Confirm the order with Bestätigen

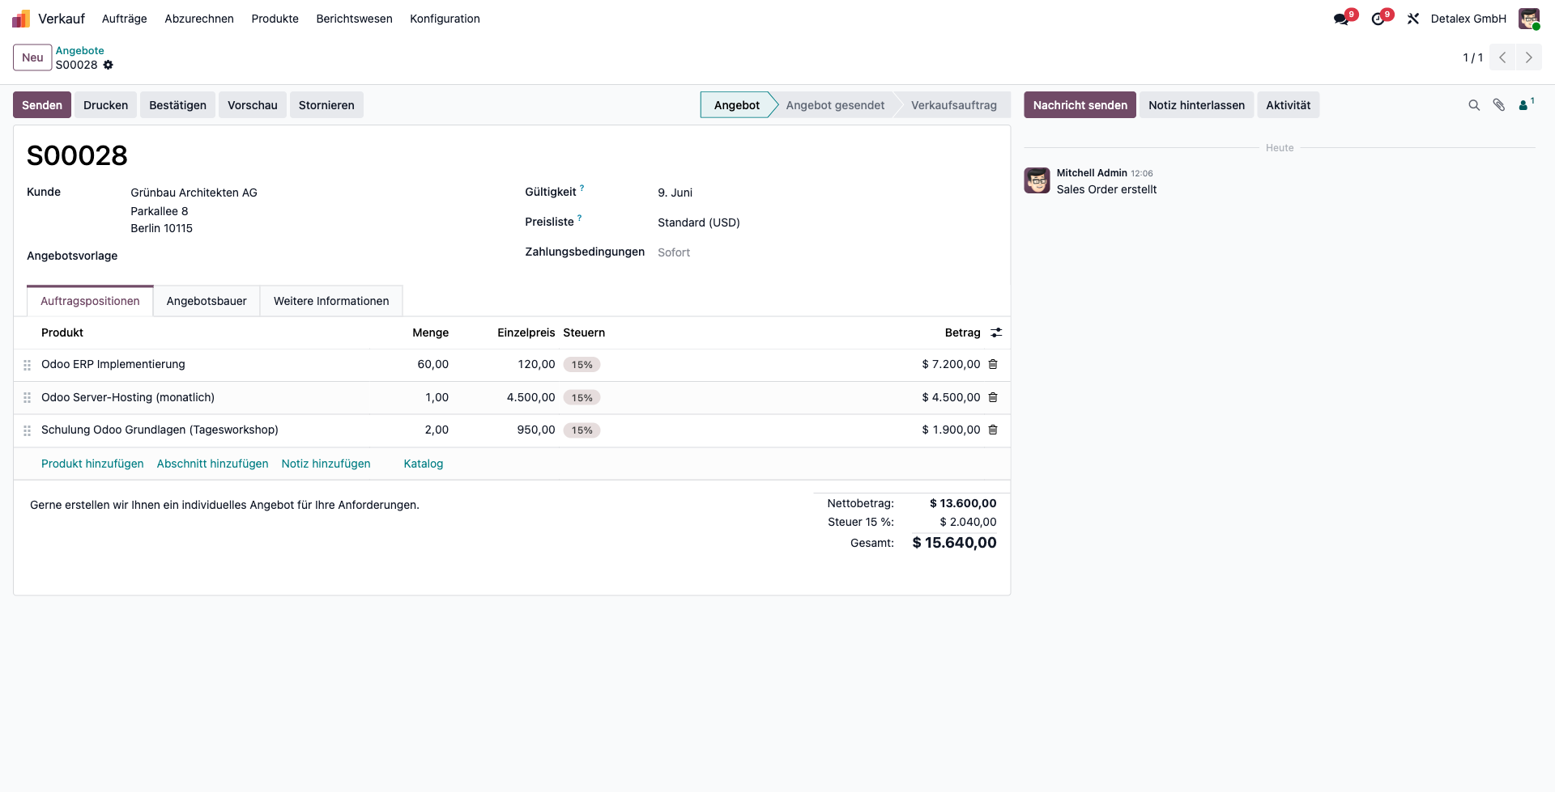(177, 105)
